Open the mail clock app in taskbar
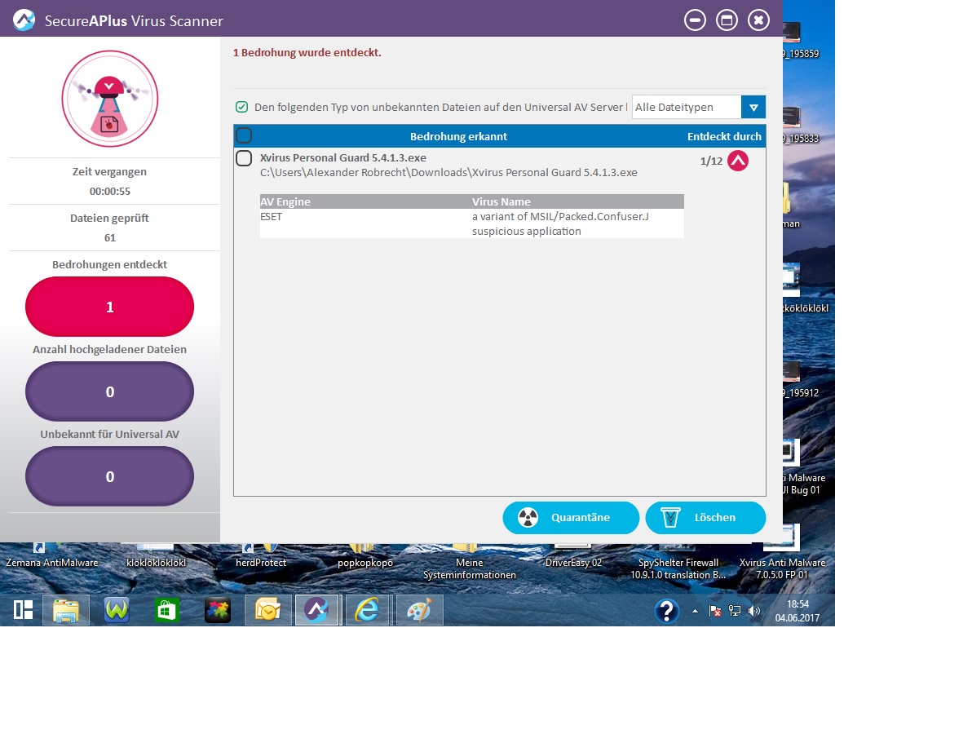Image resolution: width=972 pixels, height=734 pixels. click(267, 611)
